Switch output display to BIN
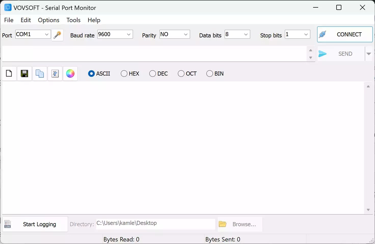 coord(210,74)
